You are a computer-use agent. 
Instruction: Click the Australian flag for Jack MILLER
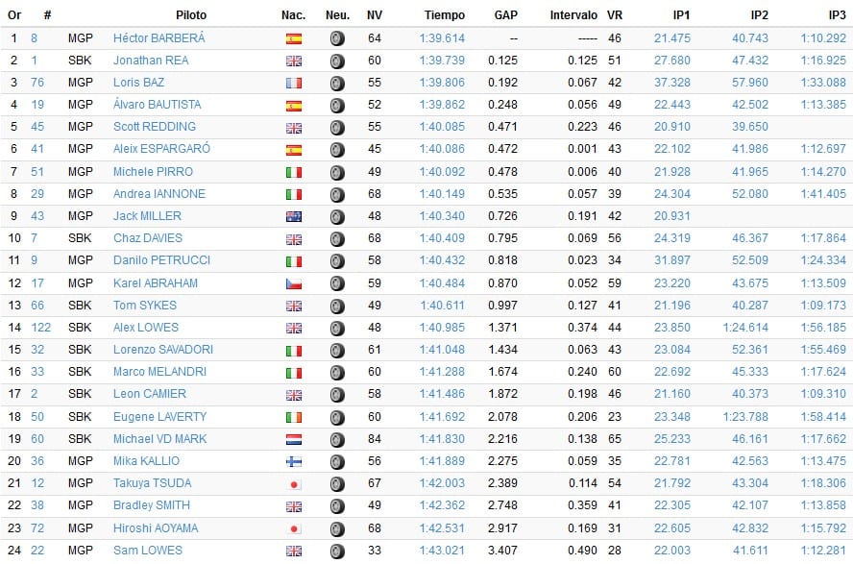pos(294,216)
